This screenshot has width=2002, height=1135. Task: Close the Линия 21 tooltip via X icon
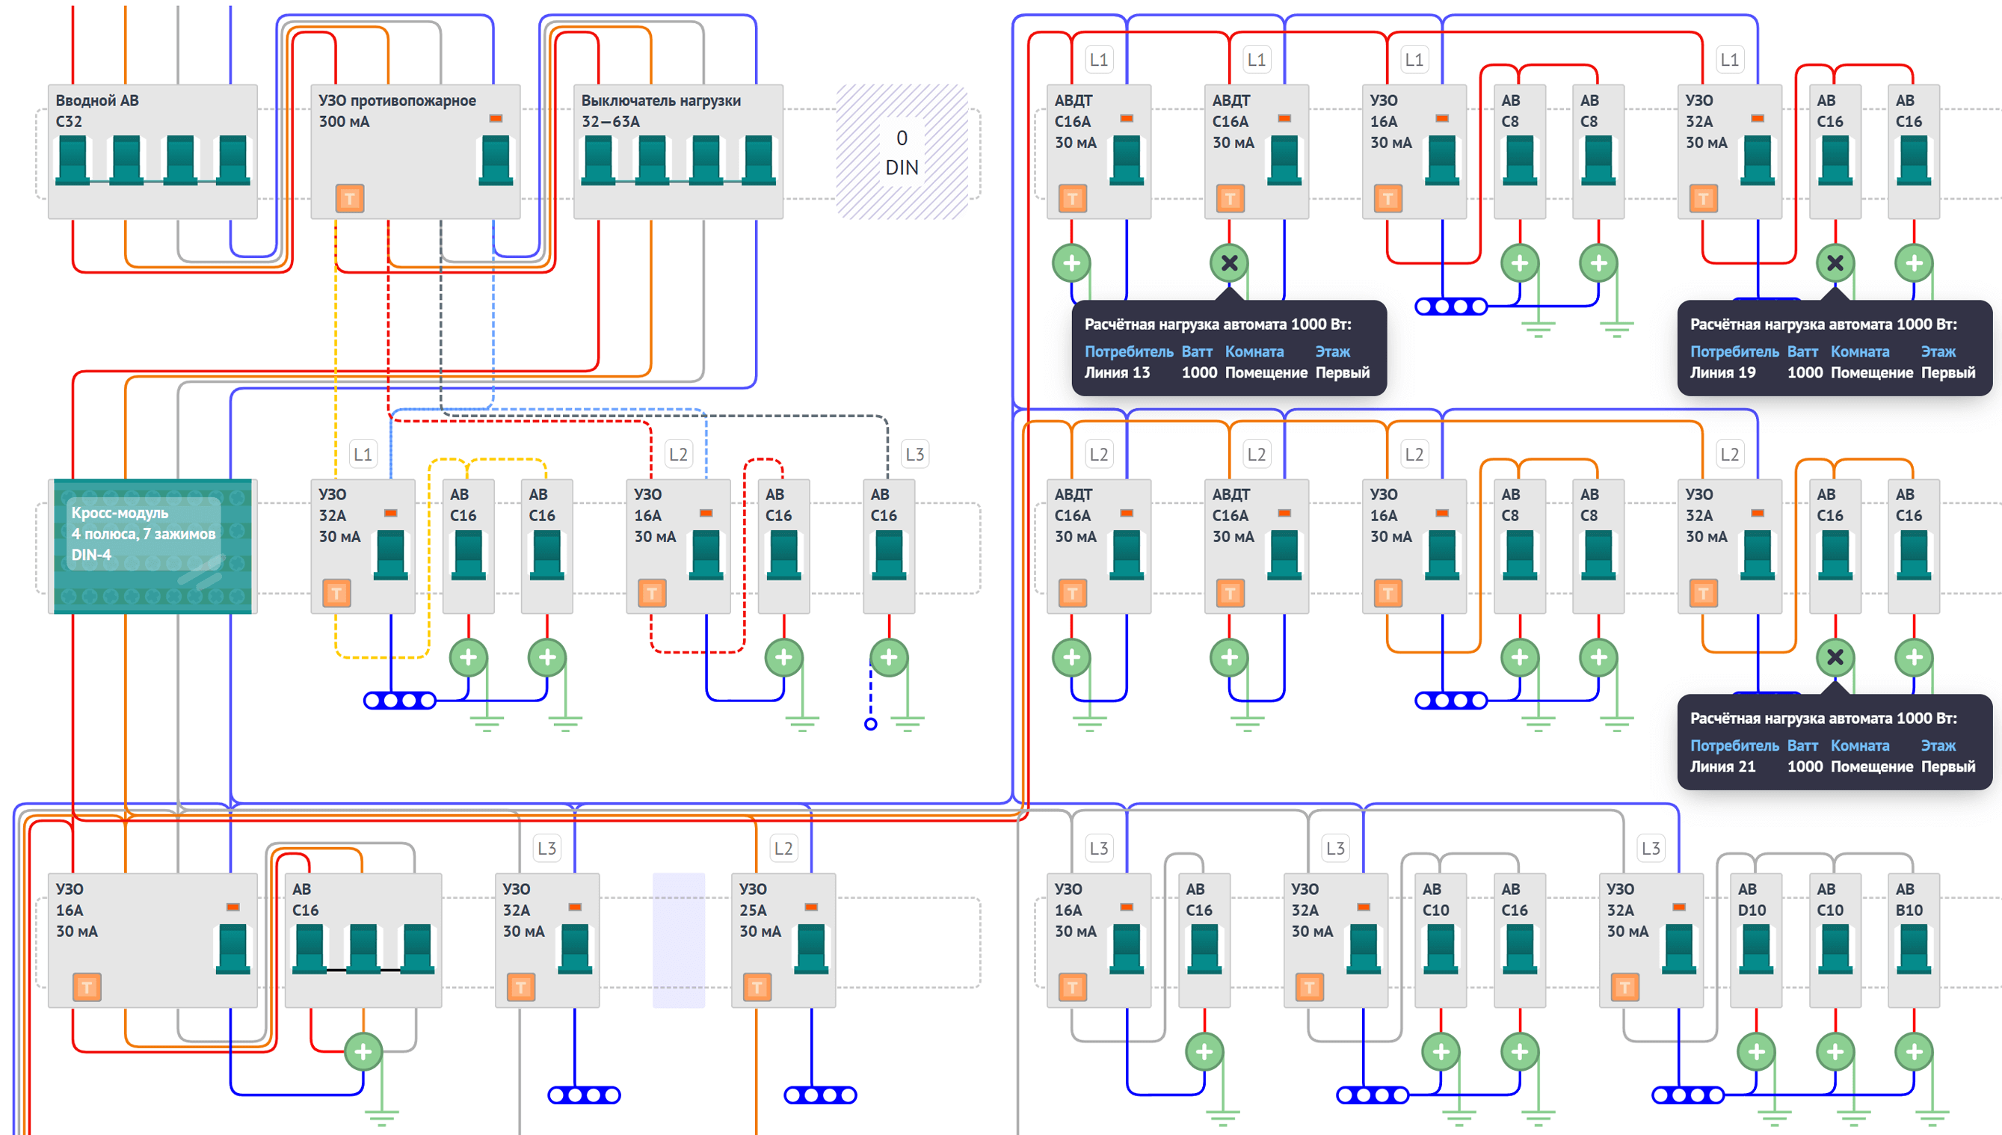(1835, 657)
